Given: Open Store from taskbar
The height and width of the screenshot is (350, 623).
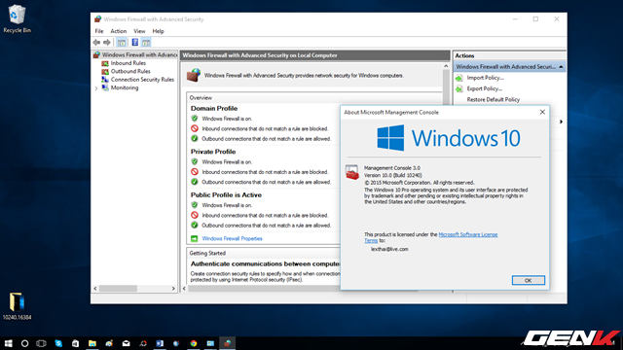Looking at the screenshot, I should (75, 343).
